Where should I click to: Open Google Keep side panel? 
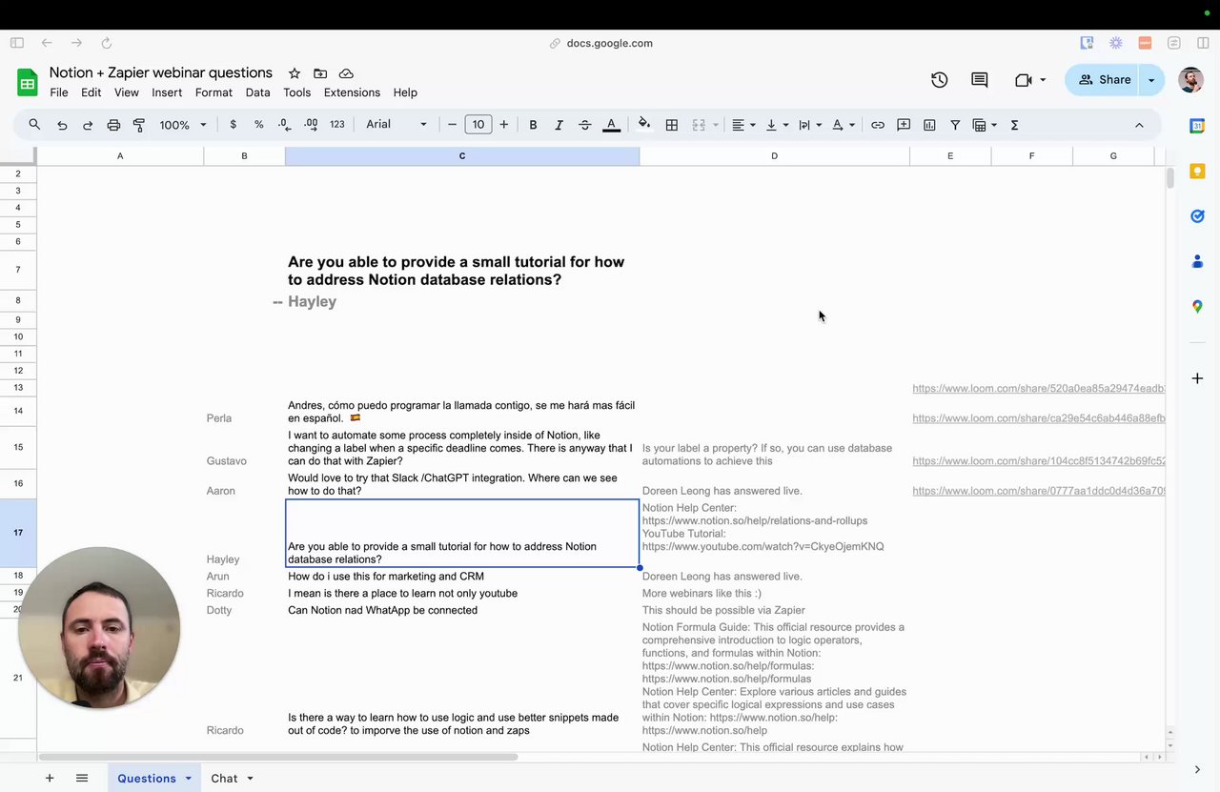(1197, 172)
